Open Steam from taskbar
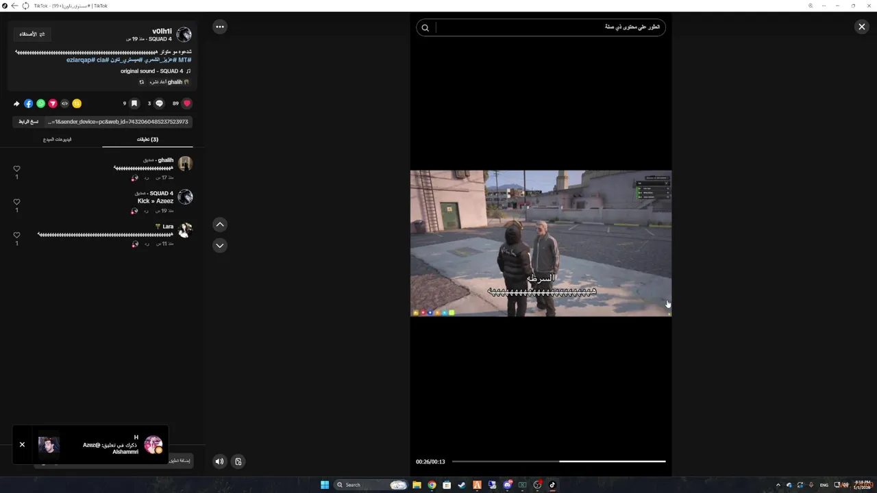This screenshot has width=877, height=493. click(x=462, y=485)
